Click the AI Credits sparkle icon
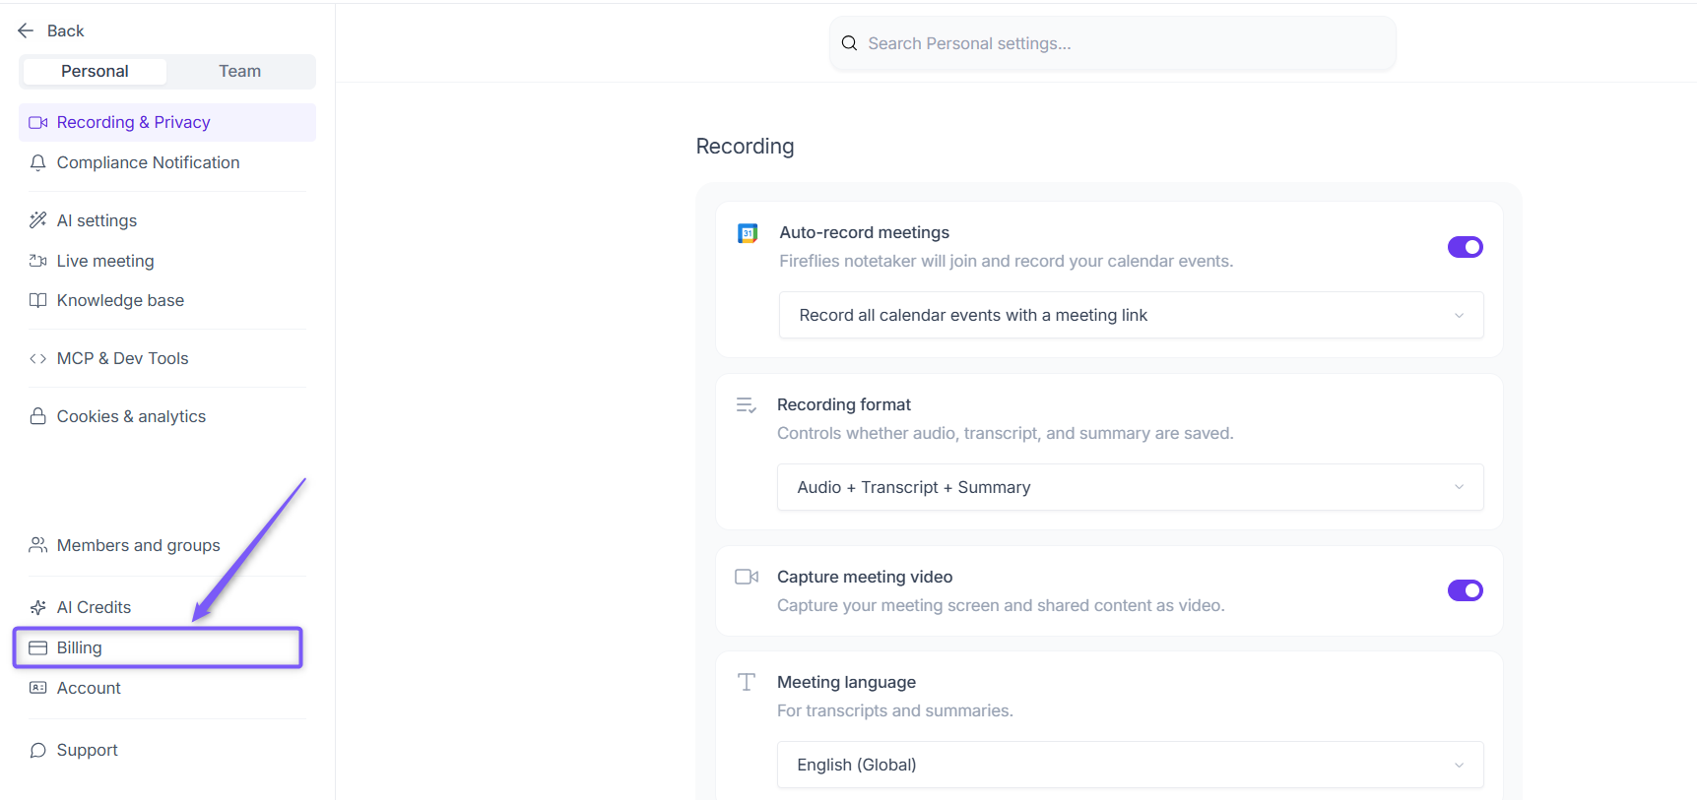Viewport: 1697px width, 800px height. pos(38,607)
